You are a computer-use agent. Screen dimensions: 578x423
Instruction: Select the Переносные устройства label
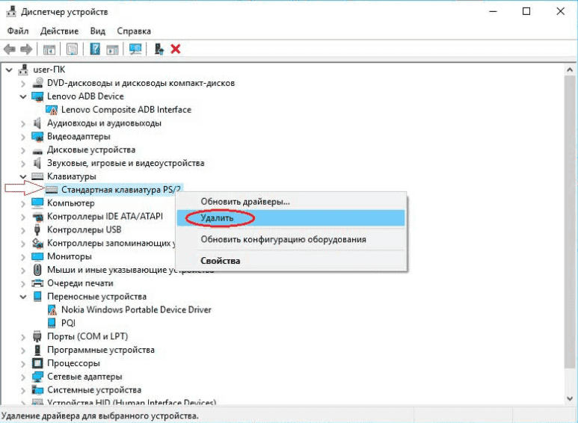pos(96,297)
